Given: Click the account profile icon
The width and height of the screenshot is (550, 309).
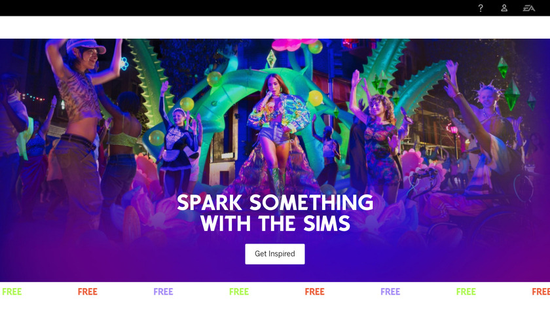Looking at the screenshot, I should coord(504,8).
